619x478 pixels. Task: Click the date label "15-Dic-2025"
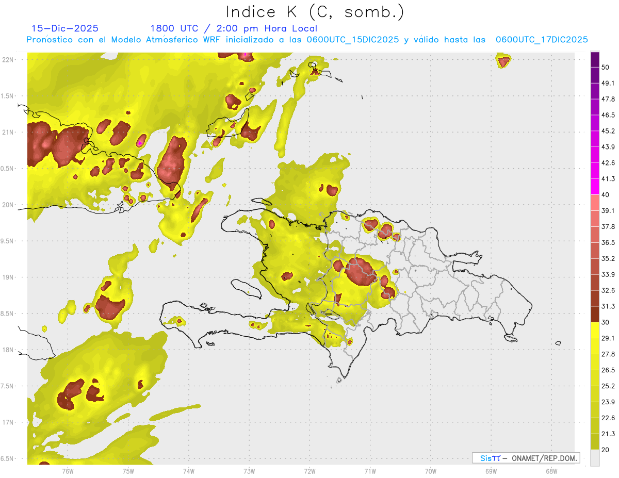pos(65,28)
